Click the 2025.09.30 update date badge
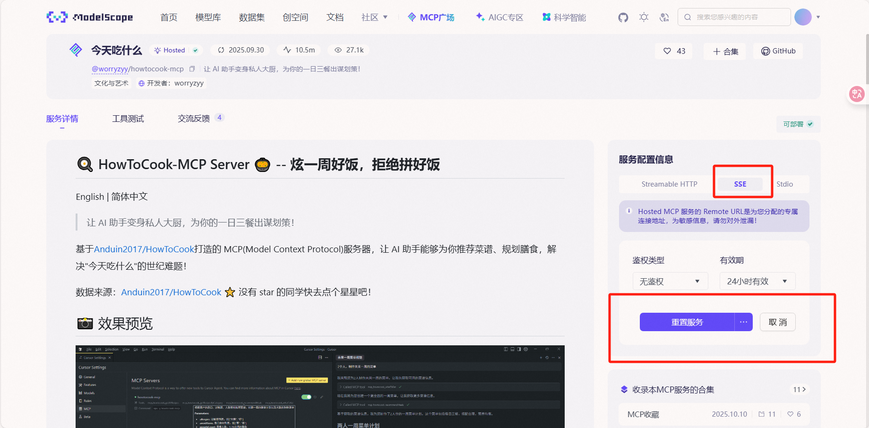Viewport: 869px width, 428px height. pyautogui.click(x=241, y=50)
